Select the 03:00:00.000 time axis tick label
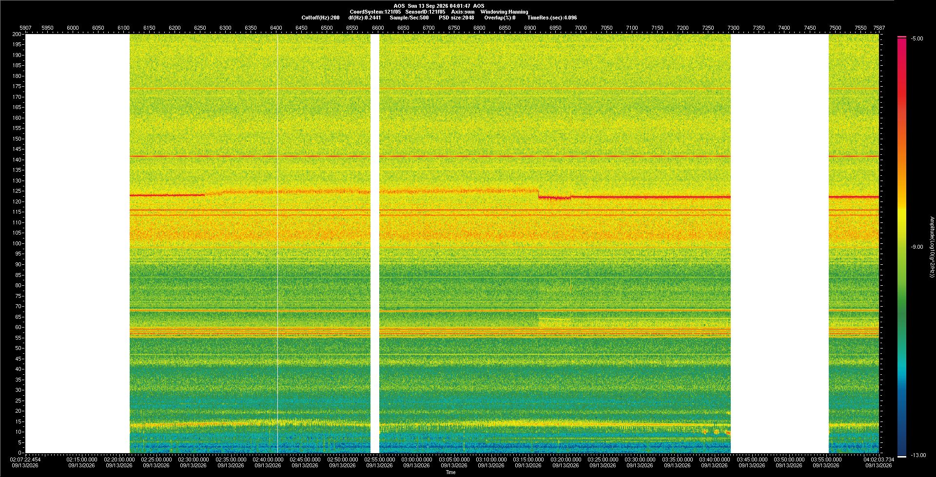The image size is (936, 477). [x=417, y=459]
